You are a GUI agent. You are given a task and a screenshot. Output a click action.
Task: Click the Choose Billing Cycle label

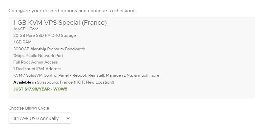[x=29, y=108]
